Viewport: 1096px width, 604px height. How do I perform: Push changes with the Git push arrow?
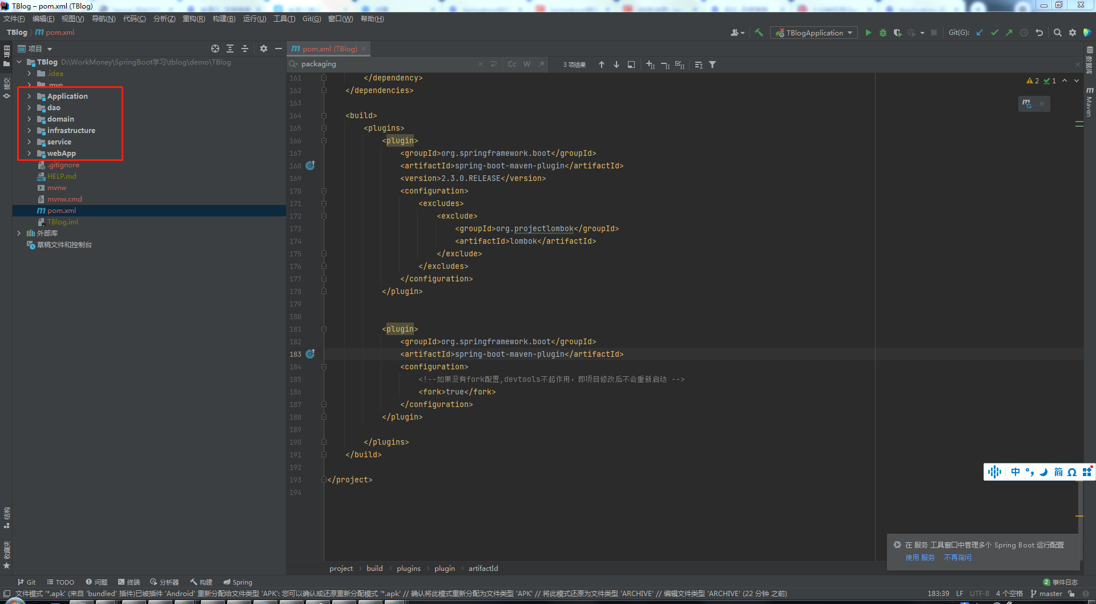point(1009,33)
